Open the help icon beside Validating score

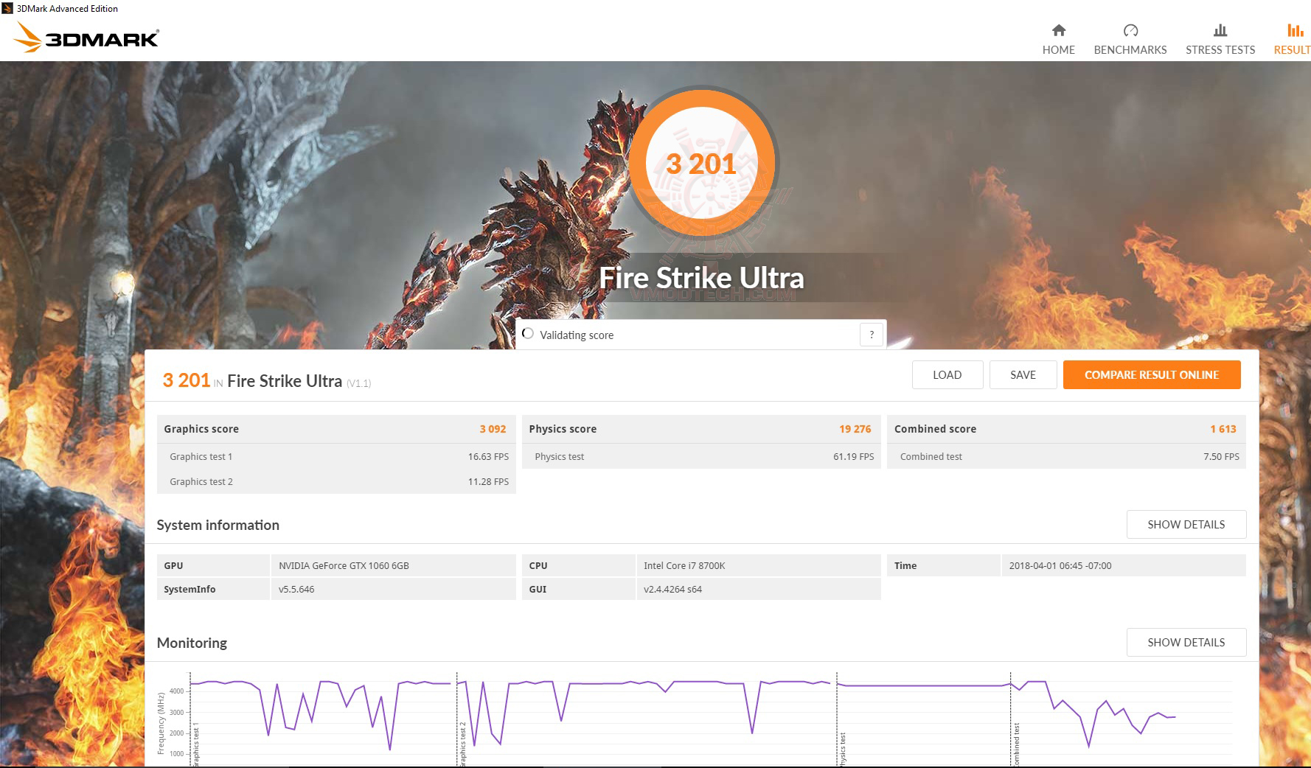(872, 334)
